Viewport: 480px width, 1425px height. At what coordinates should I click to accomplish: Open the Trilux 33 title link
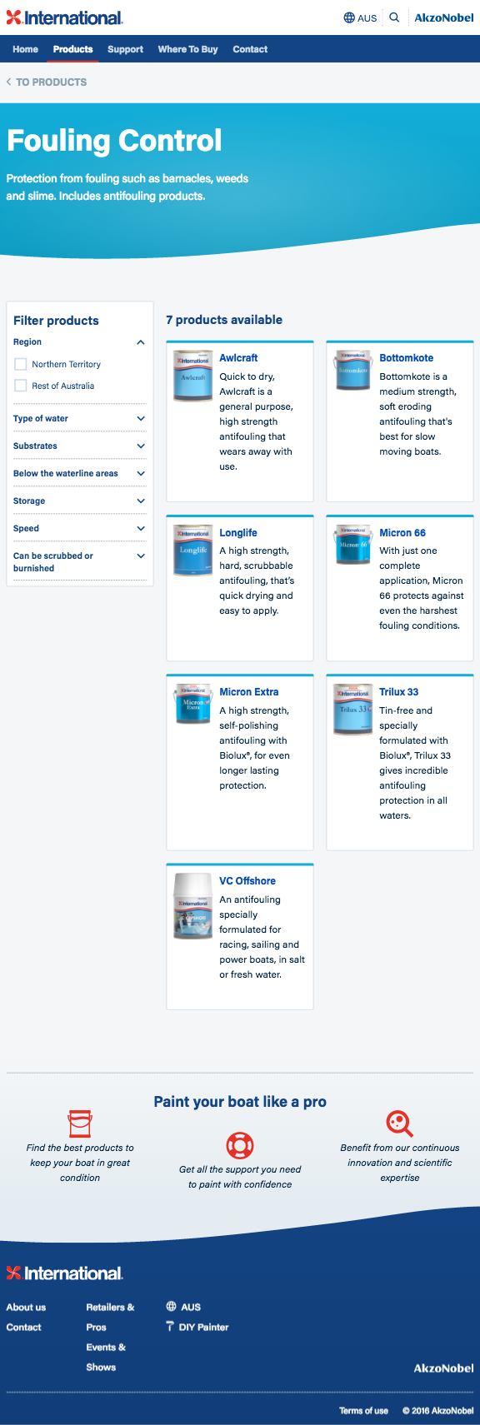tap(399, 692)
